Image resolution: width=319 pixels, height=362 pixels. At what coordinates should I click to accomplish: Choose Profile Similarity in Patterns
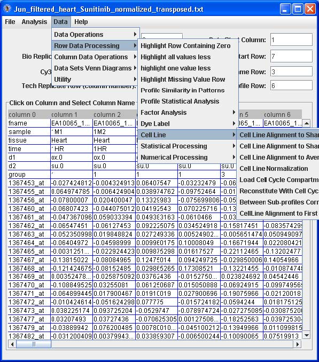[188, 90]
